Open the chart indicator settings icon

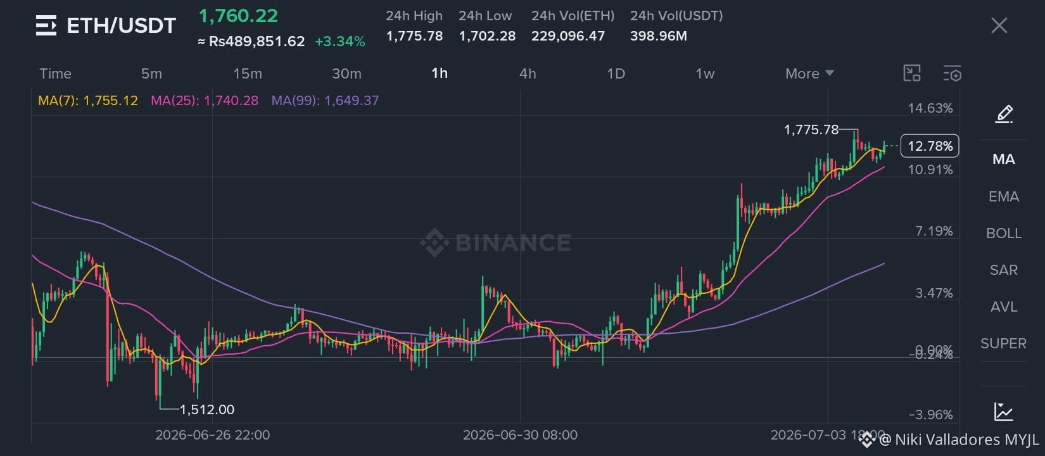(x=952, y=73)
